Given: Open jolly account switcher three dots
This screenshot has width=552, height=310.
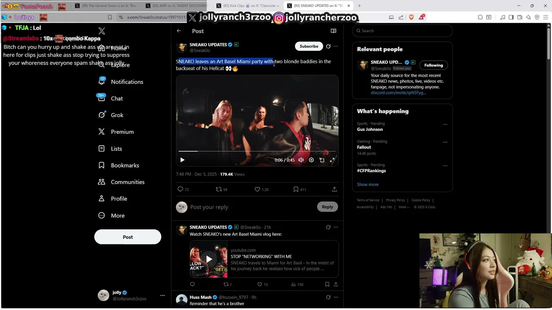Looking at the screenshot, I should (163, 295).
